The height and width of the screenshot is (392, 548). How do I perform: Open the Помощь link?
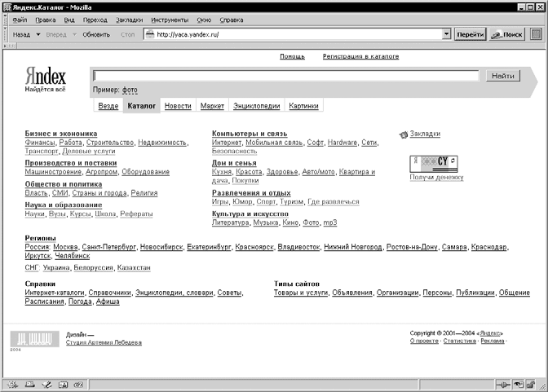pos(292,56)
